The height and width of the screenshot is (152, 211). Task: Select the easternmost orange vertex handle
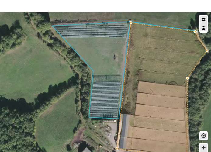207,51
